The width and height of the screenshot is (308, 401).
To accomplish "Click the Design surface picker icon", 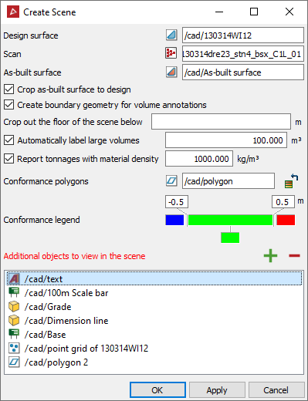I will pos(171,35).
